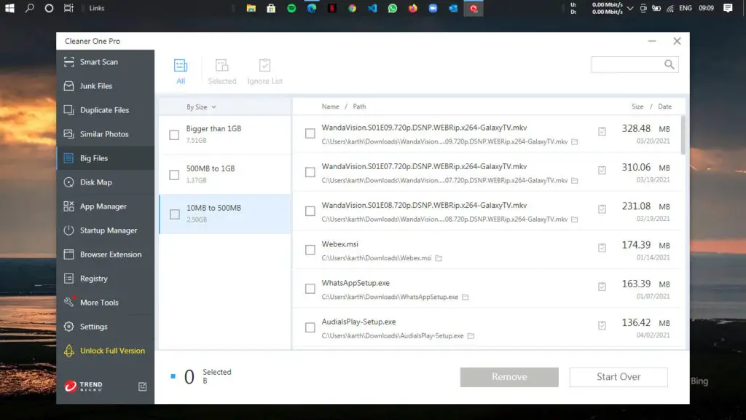This screenshot has height=420, width=746.
Task: Click the Trend Micro logo
Action: coord(83,386)
